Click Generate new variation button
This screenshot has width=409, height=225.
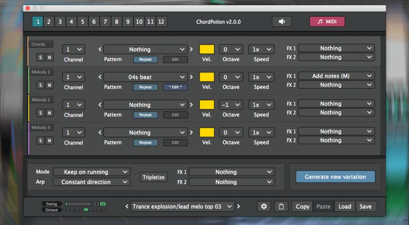tap(335, 177)
